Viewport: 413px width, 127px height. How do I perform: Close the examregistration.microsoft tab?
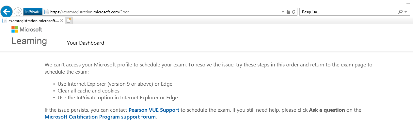[62, 21]
